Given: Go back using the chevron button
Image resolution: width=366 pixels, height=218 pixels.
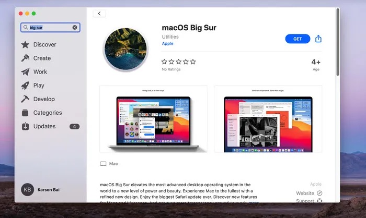Looking at the screenshot, I should (x=99, y=14).
